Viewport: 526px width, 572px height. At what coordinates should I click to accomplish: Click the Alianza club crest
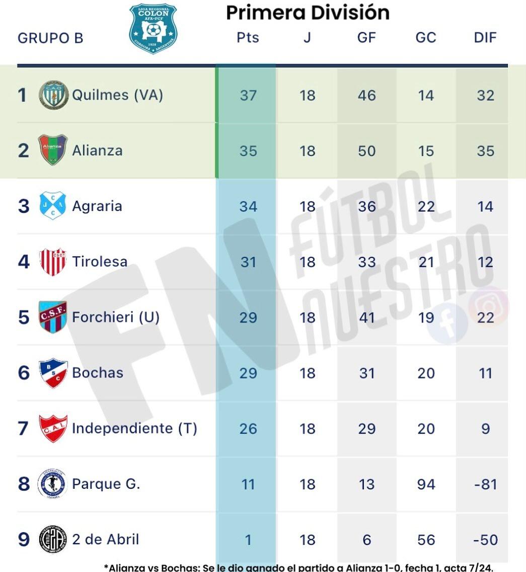(x=53, y=150)
